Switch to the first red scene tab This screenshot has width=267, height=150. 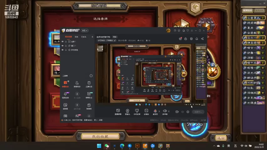[x=68, y=37]
